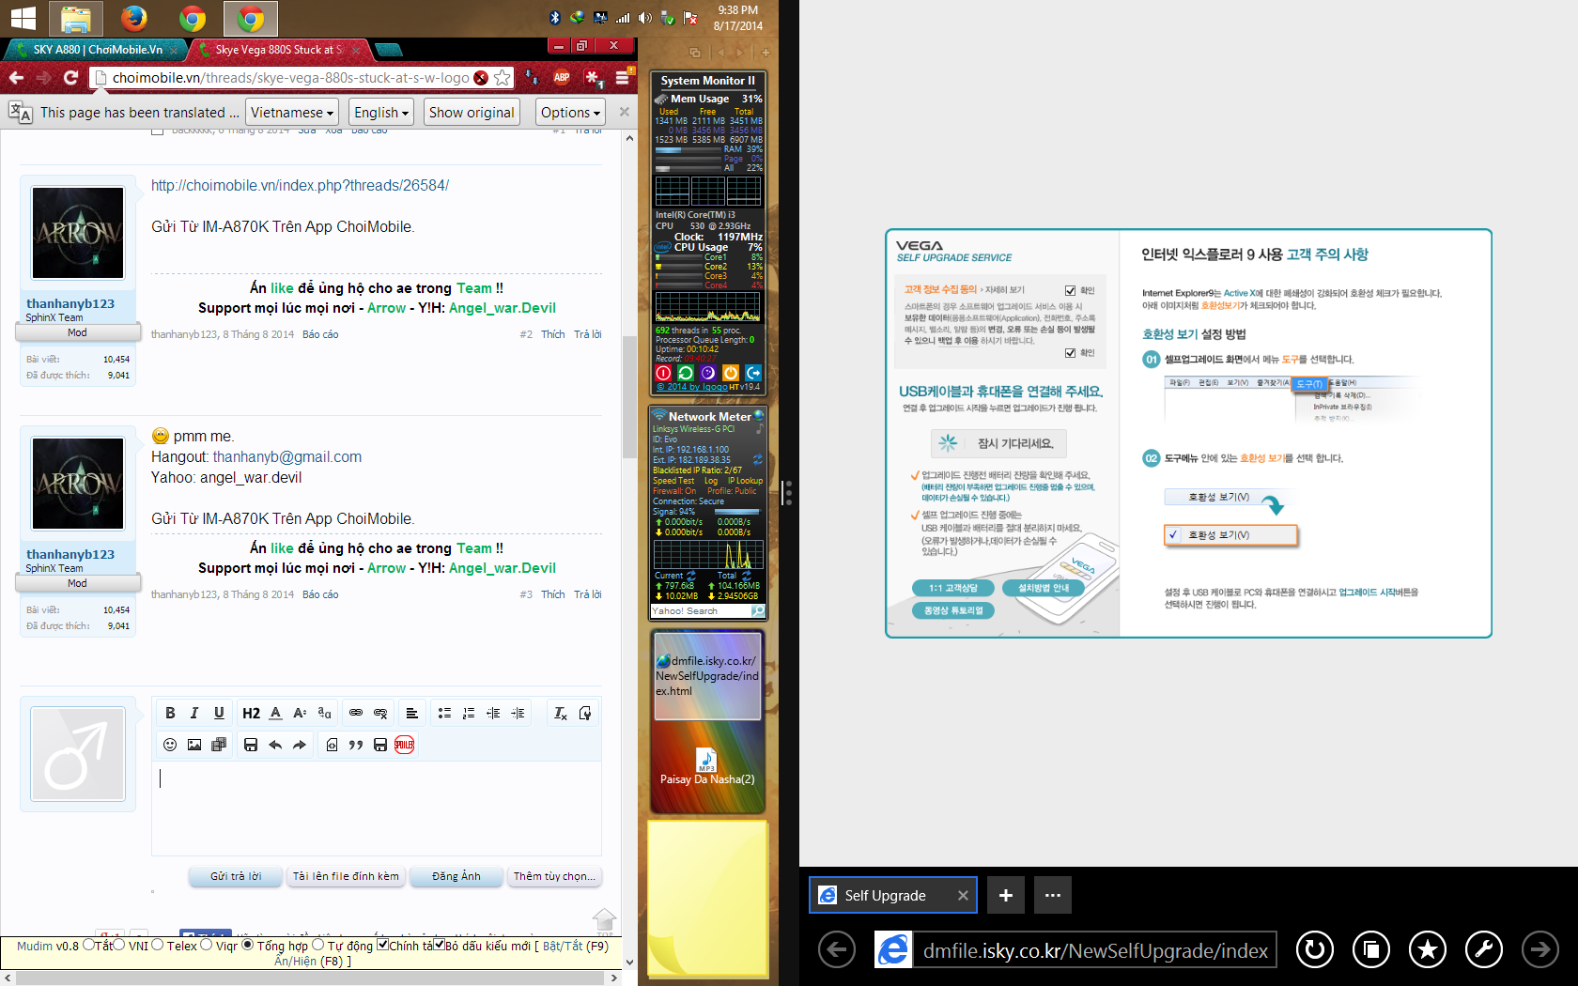Select the Tổng hợp input method

point(248,945)
